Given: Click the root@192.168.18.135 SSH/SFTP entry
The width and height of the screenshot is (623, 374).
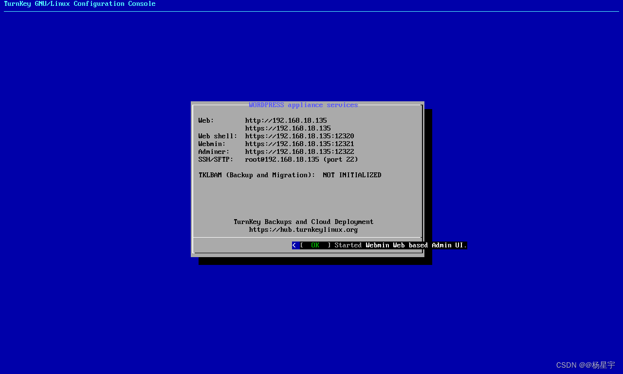Looking at the screenshot, I should [x=302, y=159].
